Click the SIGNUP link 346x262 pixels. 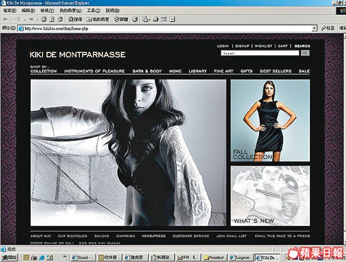pos(242,46)
